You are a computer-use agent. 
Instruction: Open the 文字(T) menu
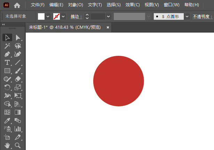point(95,5)
